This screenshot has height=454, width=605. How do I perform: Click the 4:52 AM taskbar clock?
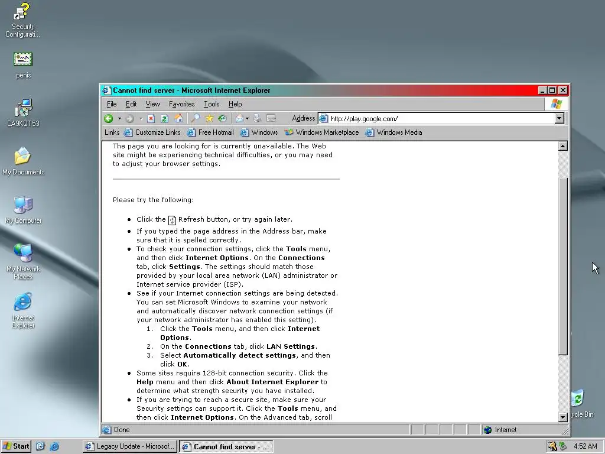click(586, 446)
